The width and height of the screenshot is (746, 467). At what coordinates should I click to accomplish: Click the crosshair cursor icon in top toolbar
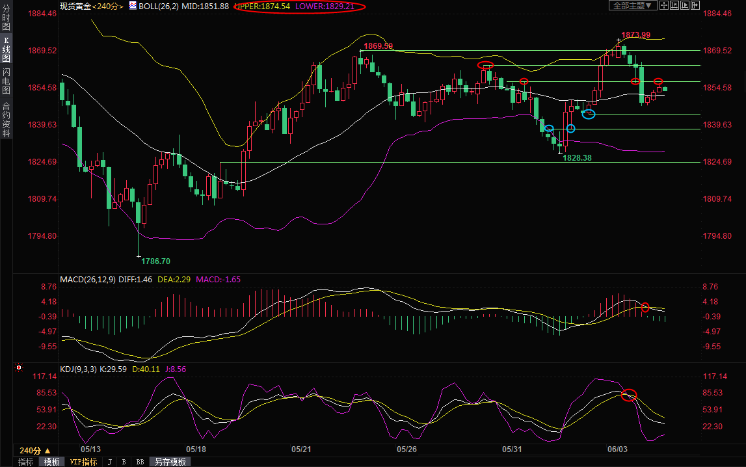664,5
